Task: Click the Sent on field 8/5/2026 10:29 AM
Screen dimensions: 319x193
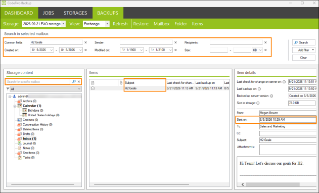Action: (x=288, y=120)
